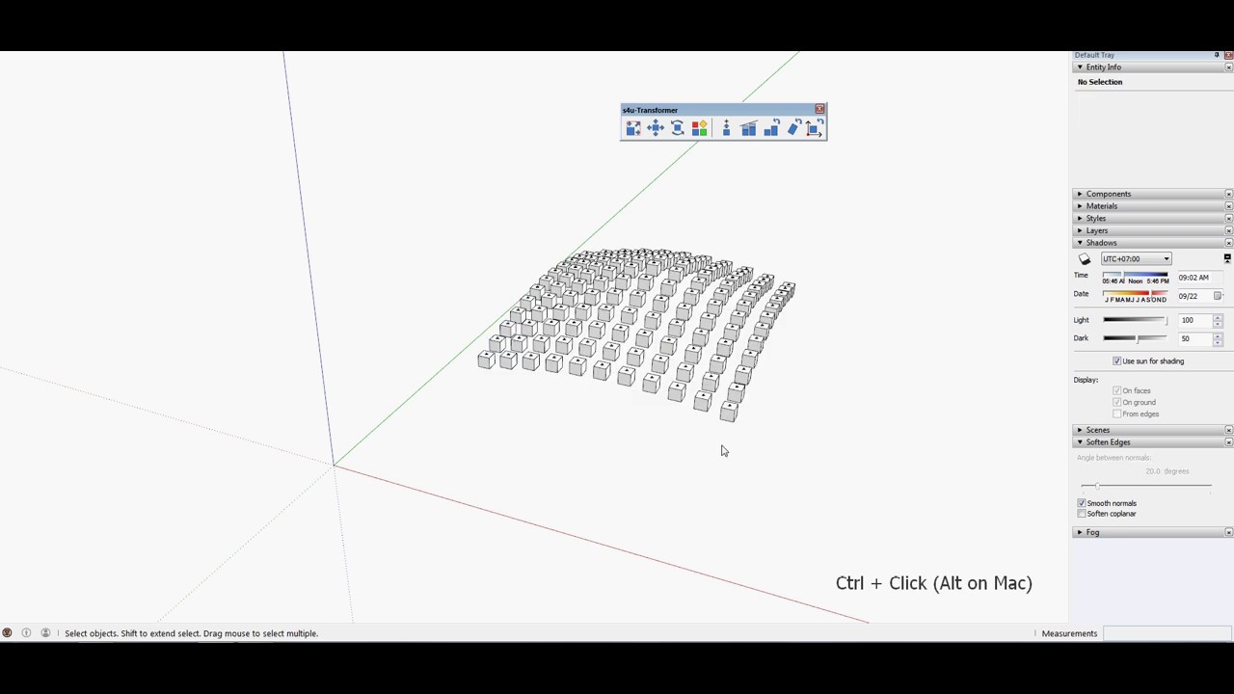Viewport: 1234px width, 694px height.
Task: Toggle Use sun for shading checkbox
Action: tap(1117, 361)
